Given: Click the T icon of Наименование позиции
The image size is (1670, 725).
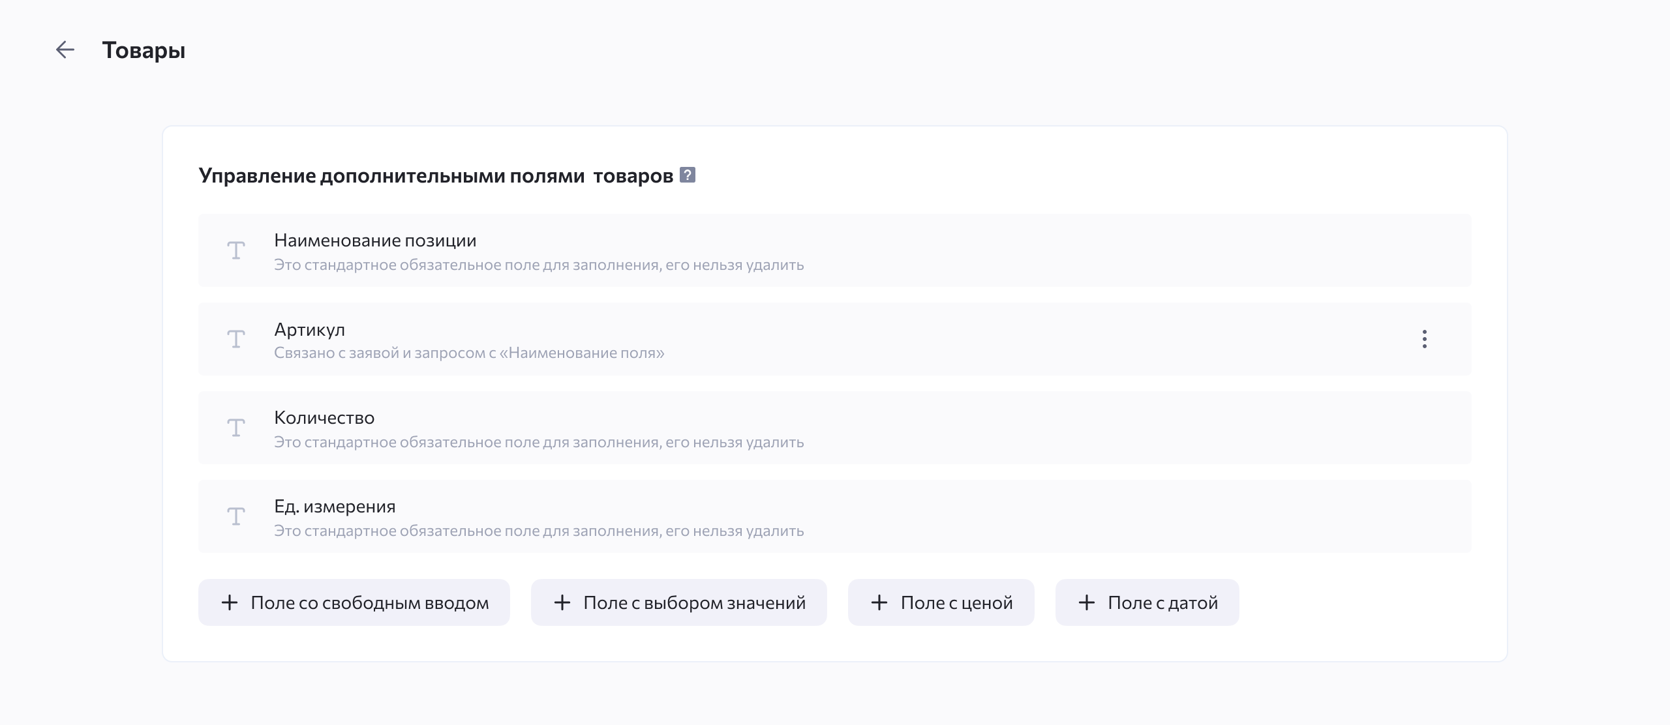Looking at the screenshot, I should [x=236, y=250].
